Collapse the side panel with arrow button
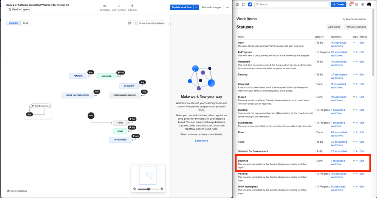This screenshot has width=377, height=198. (x=170, y=24)
